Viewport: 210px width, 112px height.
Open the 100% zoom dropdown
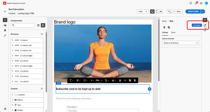(x=143, y=11)
